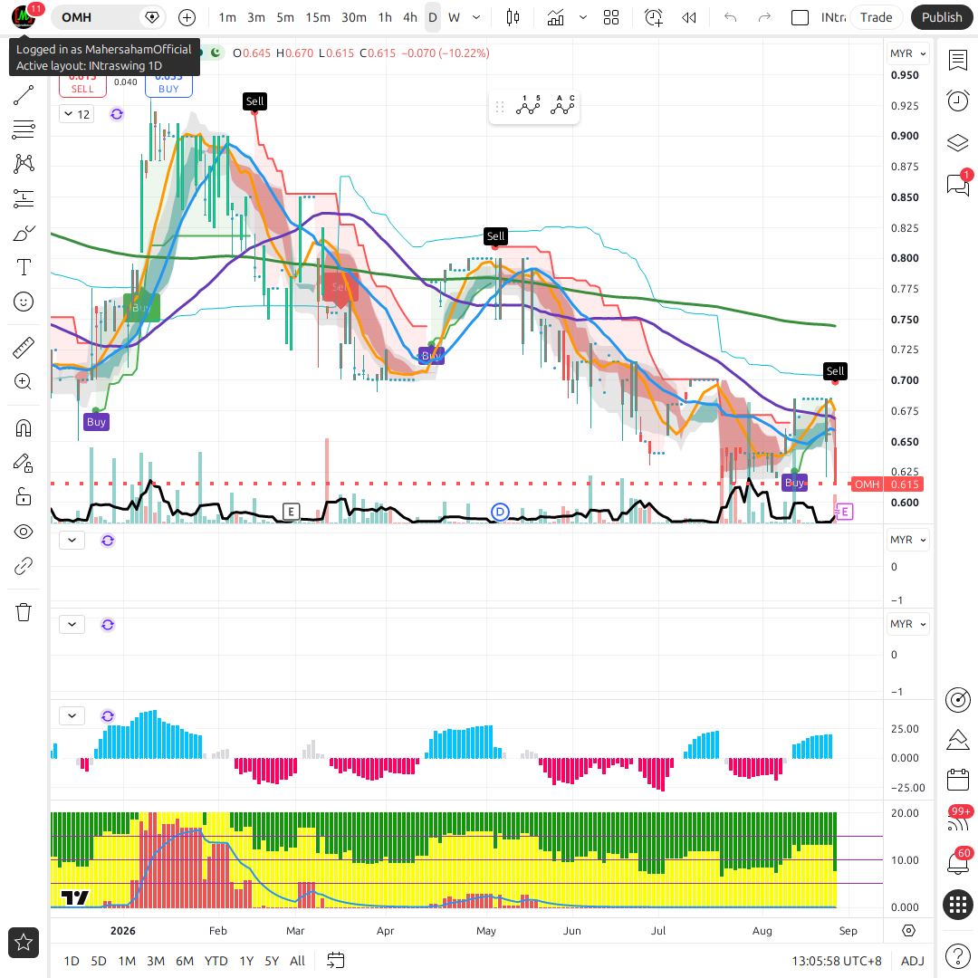
Task: Click the Bar Replay rewind icon
Action: [x=688, y=17]
